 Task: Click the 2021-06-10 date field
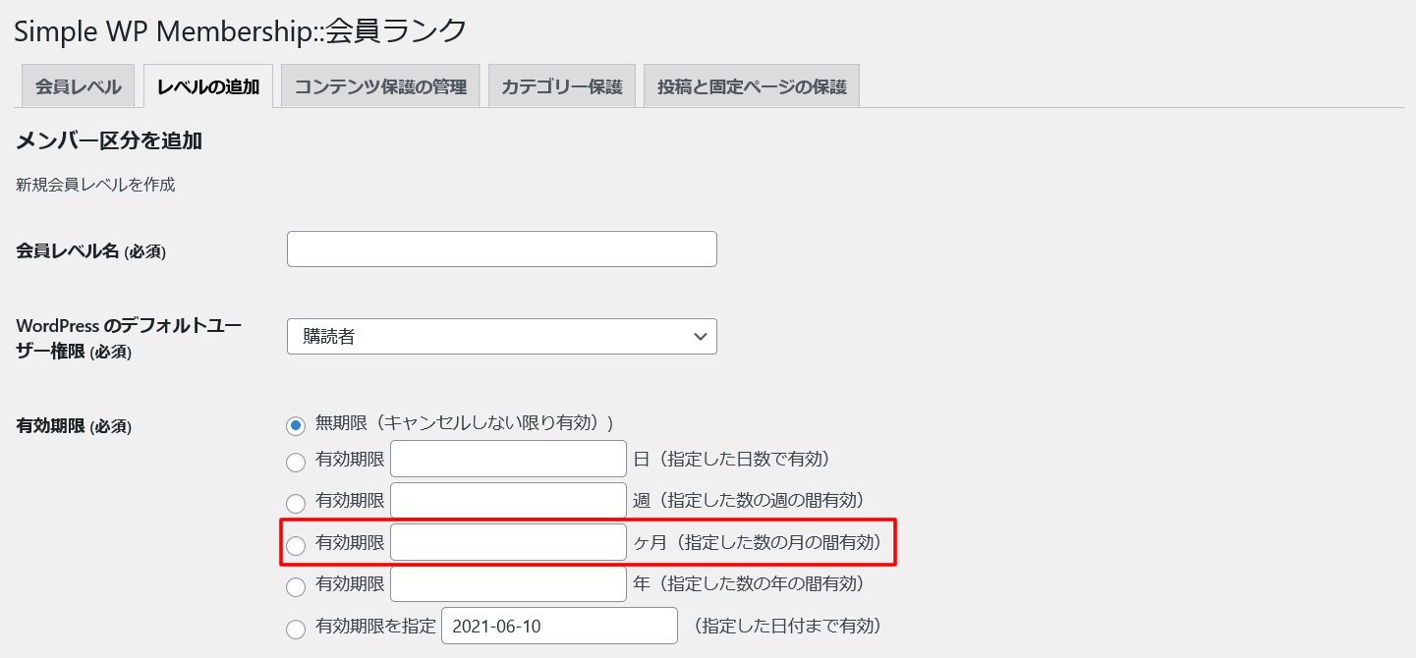(559, 626)
